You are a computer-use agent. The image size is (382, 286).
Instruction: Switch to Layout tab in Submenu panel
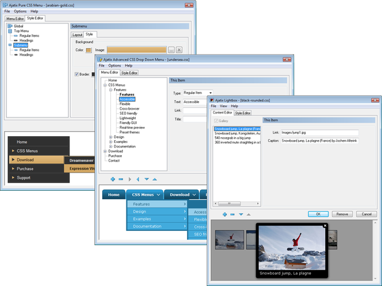[77, 35]
